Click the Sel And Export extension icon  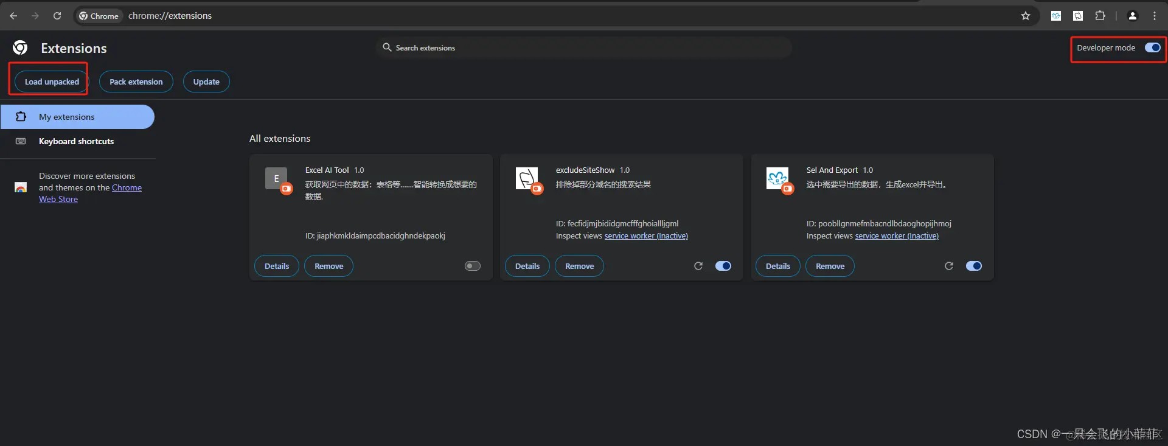pos(778,179)
